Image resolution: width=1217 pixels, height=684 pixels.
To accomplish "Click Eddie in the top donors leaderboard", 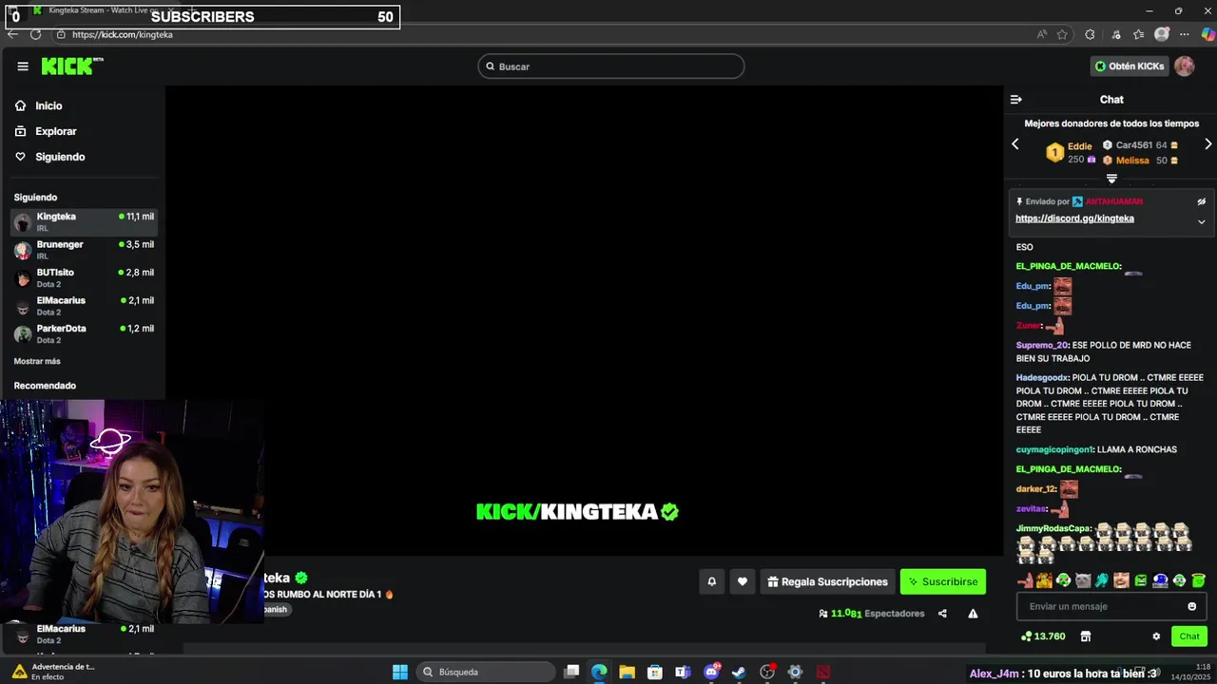I will point(1079,146).
